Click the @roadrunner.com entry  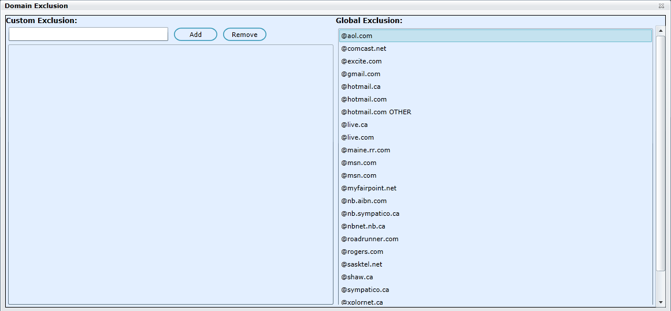(x=370, y=239)
